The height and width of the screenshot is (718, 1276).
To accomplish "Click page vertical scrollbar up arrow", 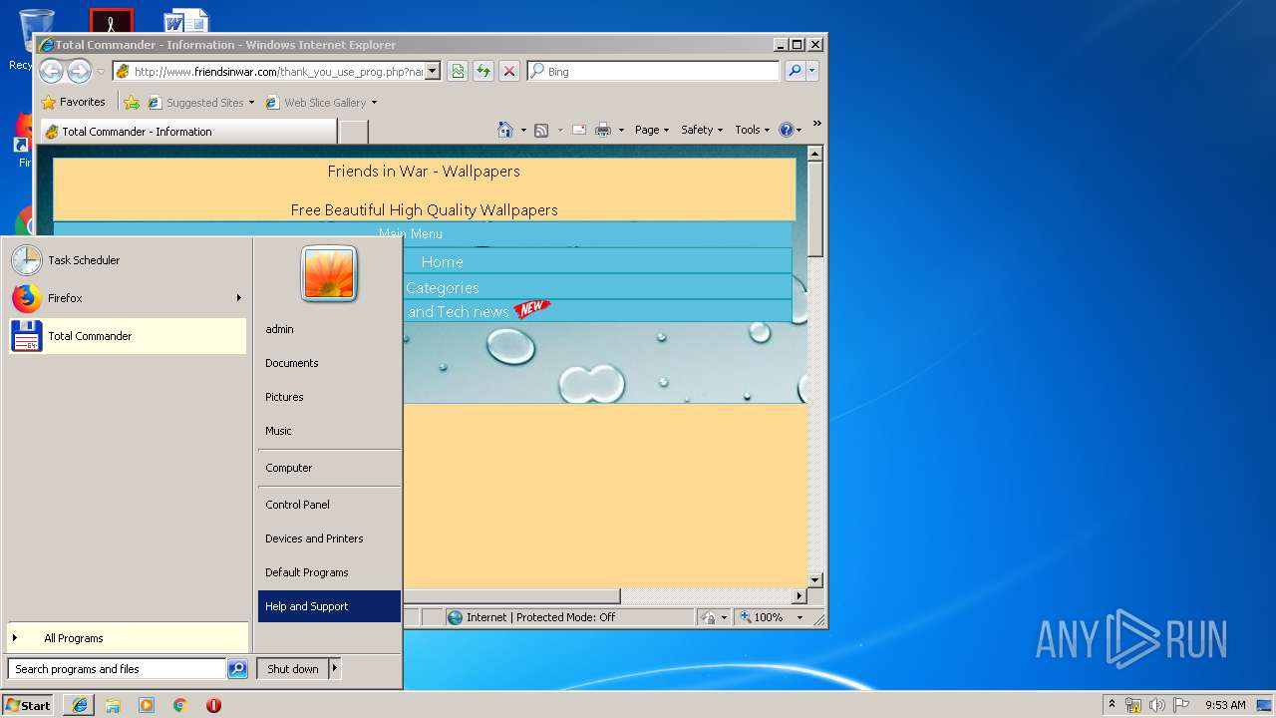I will (x=814, y=154).
